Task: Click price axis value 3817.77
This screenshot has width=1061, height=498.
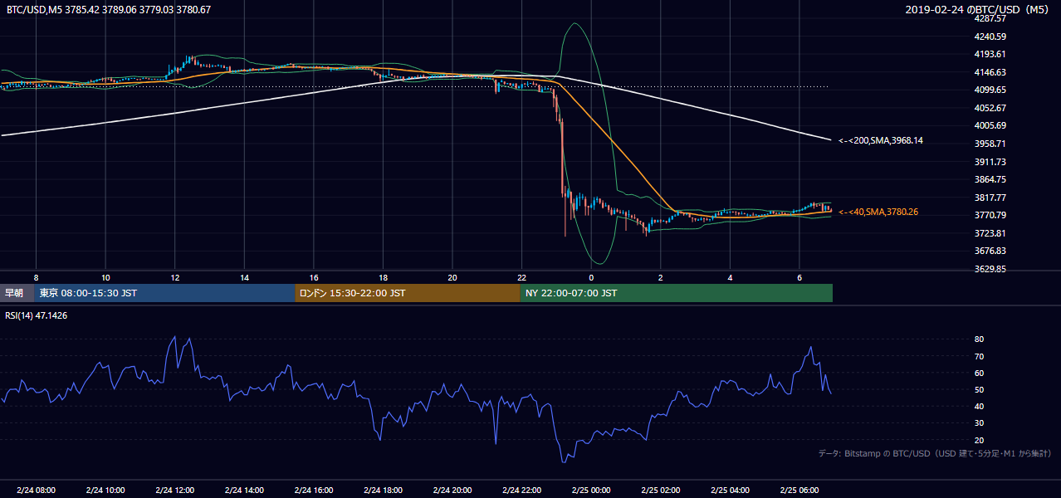Action: (990, 198)
